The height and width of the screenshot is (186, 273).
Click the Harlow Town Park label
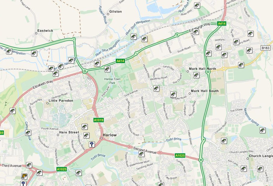pyautogui.click(x=112, y=81)
